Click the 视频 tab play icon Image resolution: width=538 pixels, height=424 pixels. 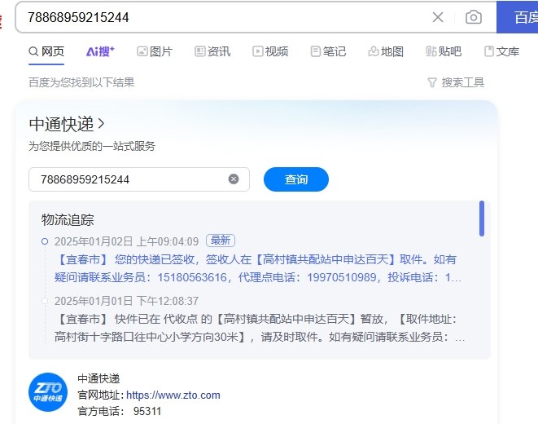tap(258, 51)
